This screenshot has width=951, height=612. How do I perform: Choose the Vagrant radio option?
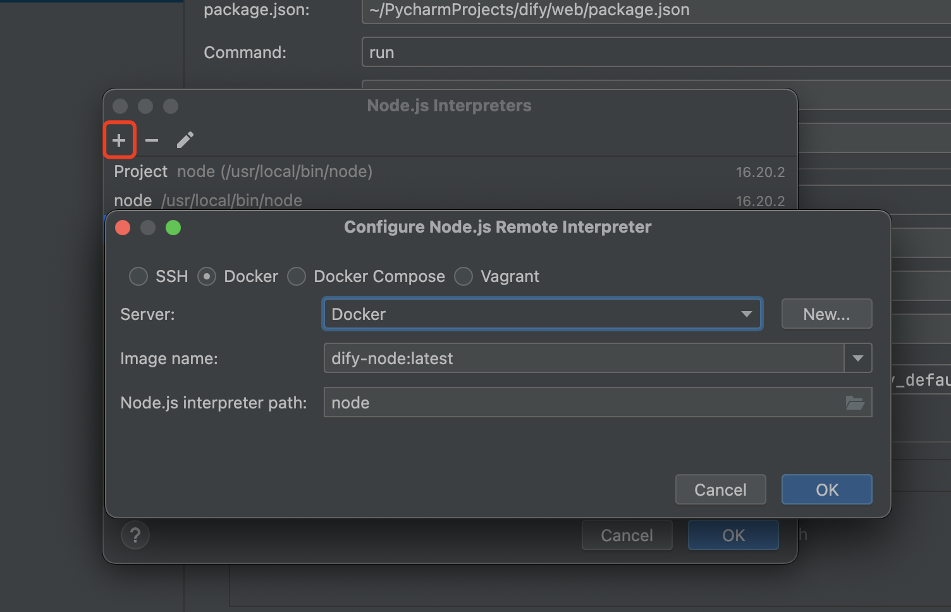pos(463,276)
